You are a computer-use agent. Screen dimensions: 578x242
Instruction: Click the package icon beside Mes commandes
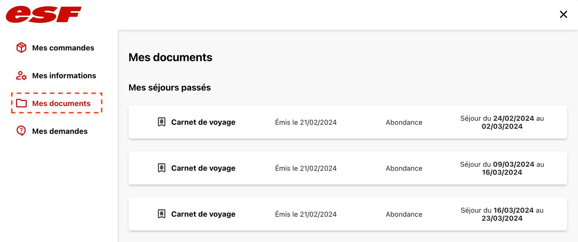tap(21, 48)
